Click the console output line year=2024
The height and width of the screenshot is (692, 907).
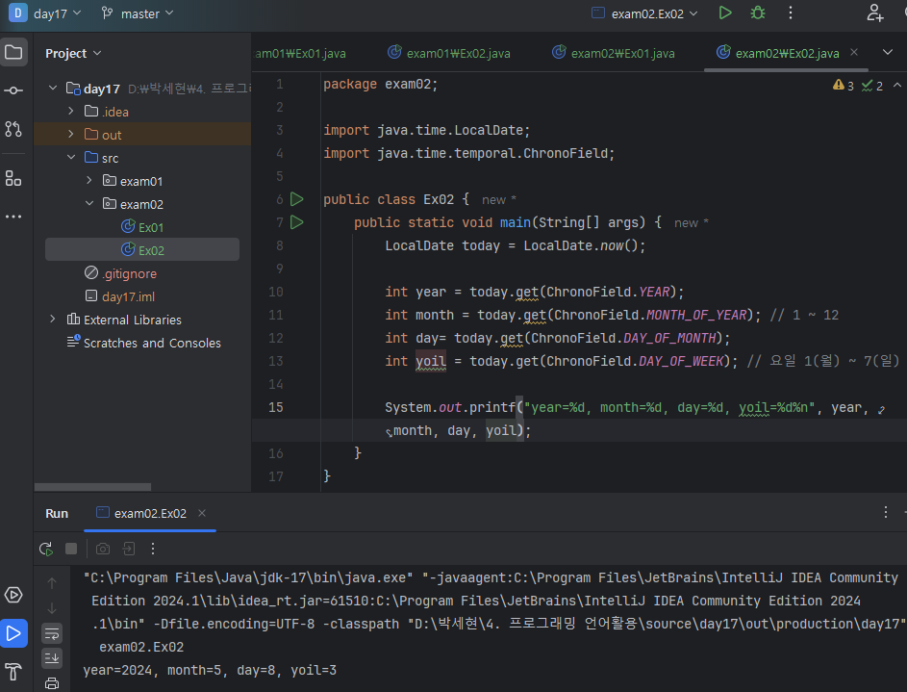pos(210,670)
